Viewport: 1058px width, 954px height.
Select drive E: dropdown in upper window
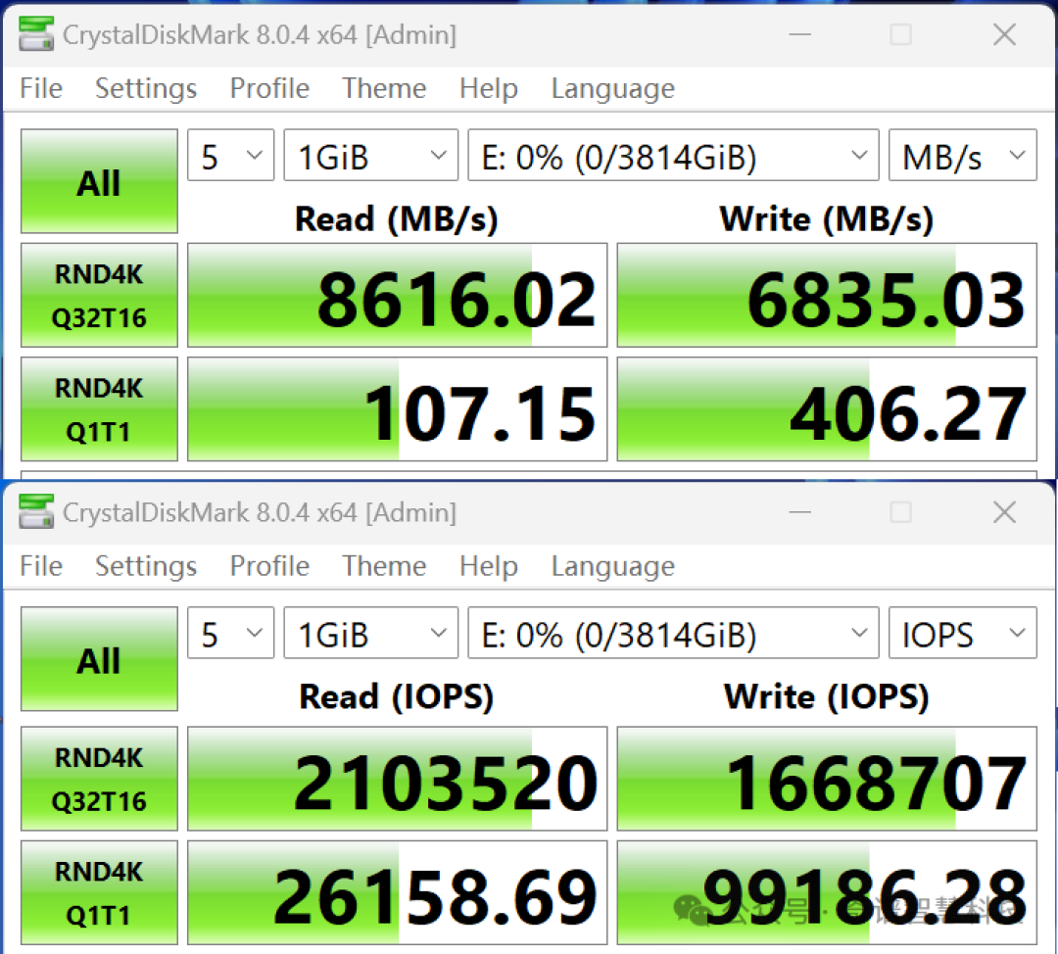[x=673, y=155]
